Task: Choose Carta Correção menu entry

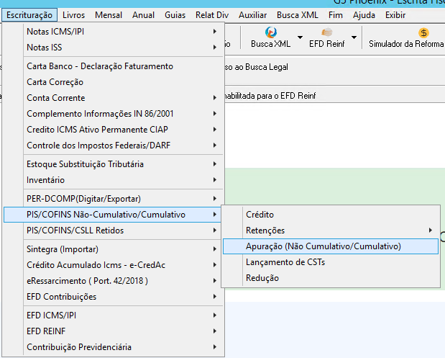Action: coord(114,82)
